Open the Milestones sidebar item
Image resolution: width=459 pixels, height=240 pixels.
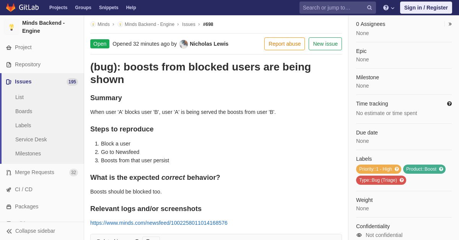click(x=28, y=154)
